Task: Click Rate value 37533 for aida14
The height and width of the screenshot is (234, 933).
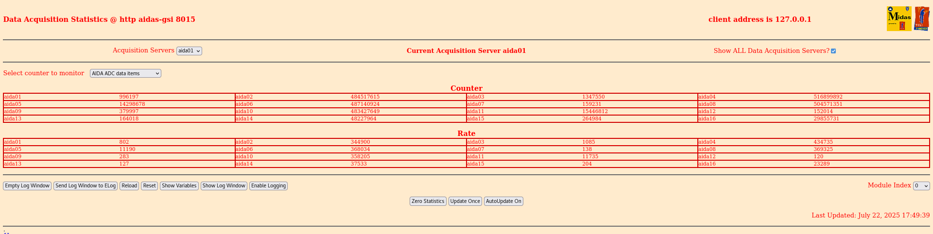Action: [x=359, y=164]
